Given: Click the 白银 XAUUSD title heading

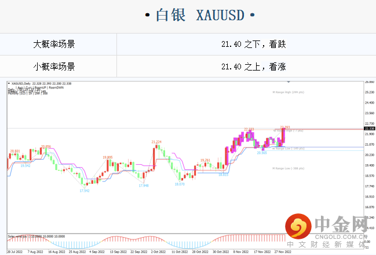Looking at the screenshot, I should (188, 16).
